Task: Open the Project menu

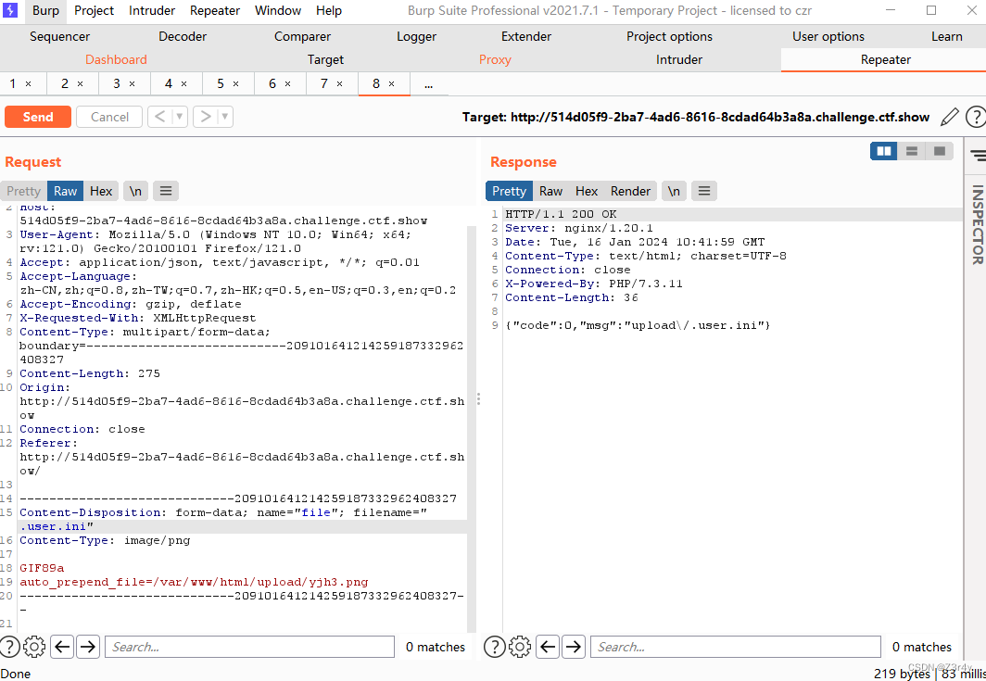Action: click(x=95, y=11)
